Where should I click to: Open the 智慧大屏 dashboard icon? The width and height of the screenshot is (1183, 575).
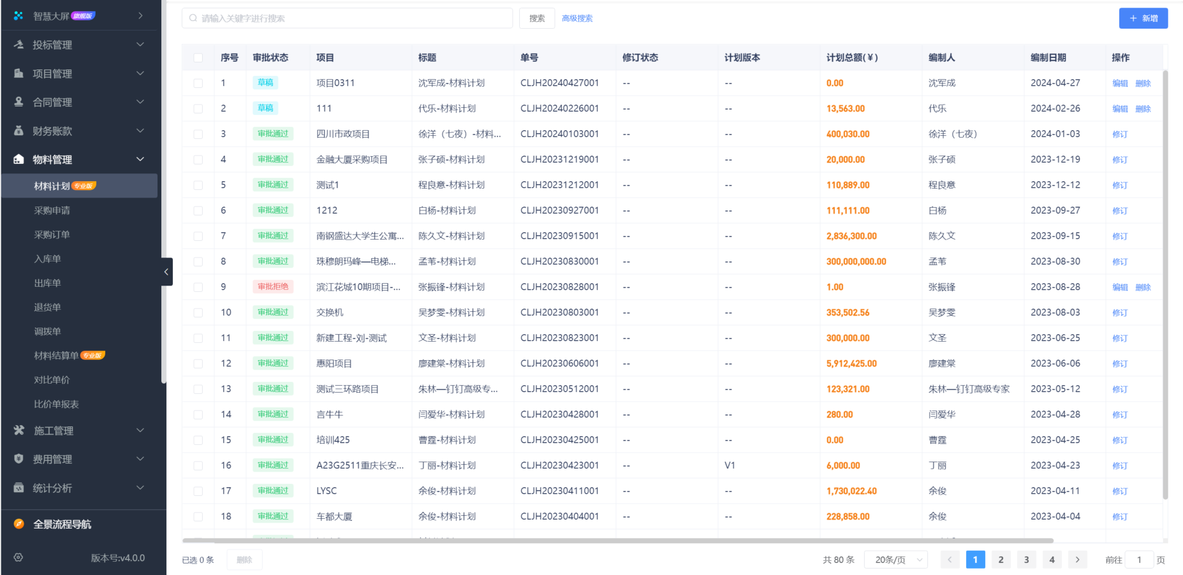(18, 15)
